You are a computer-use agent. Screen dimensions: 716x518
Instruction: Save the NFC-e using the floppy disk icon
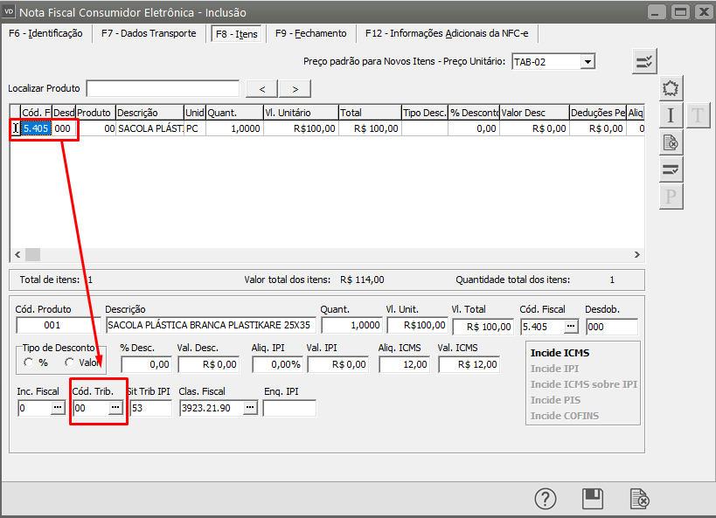[x=593, y=499]
